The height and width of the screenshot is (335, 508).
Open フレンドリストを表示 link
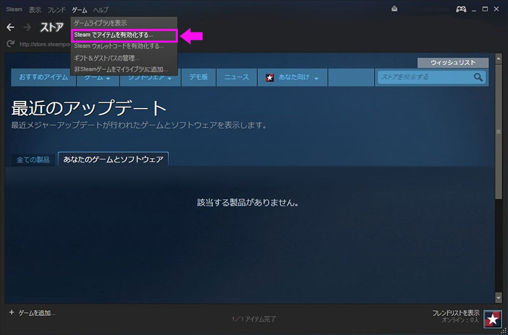click(455, 313)
